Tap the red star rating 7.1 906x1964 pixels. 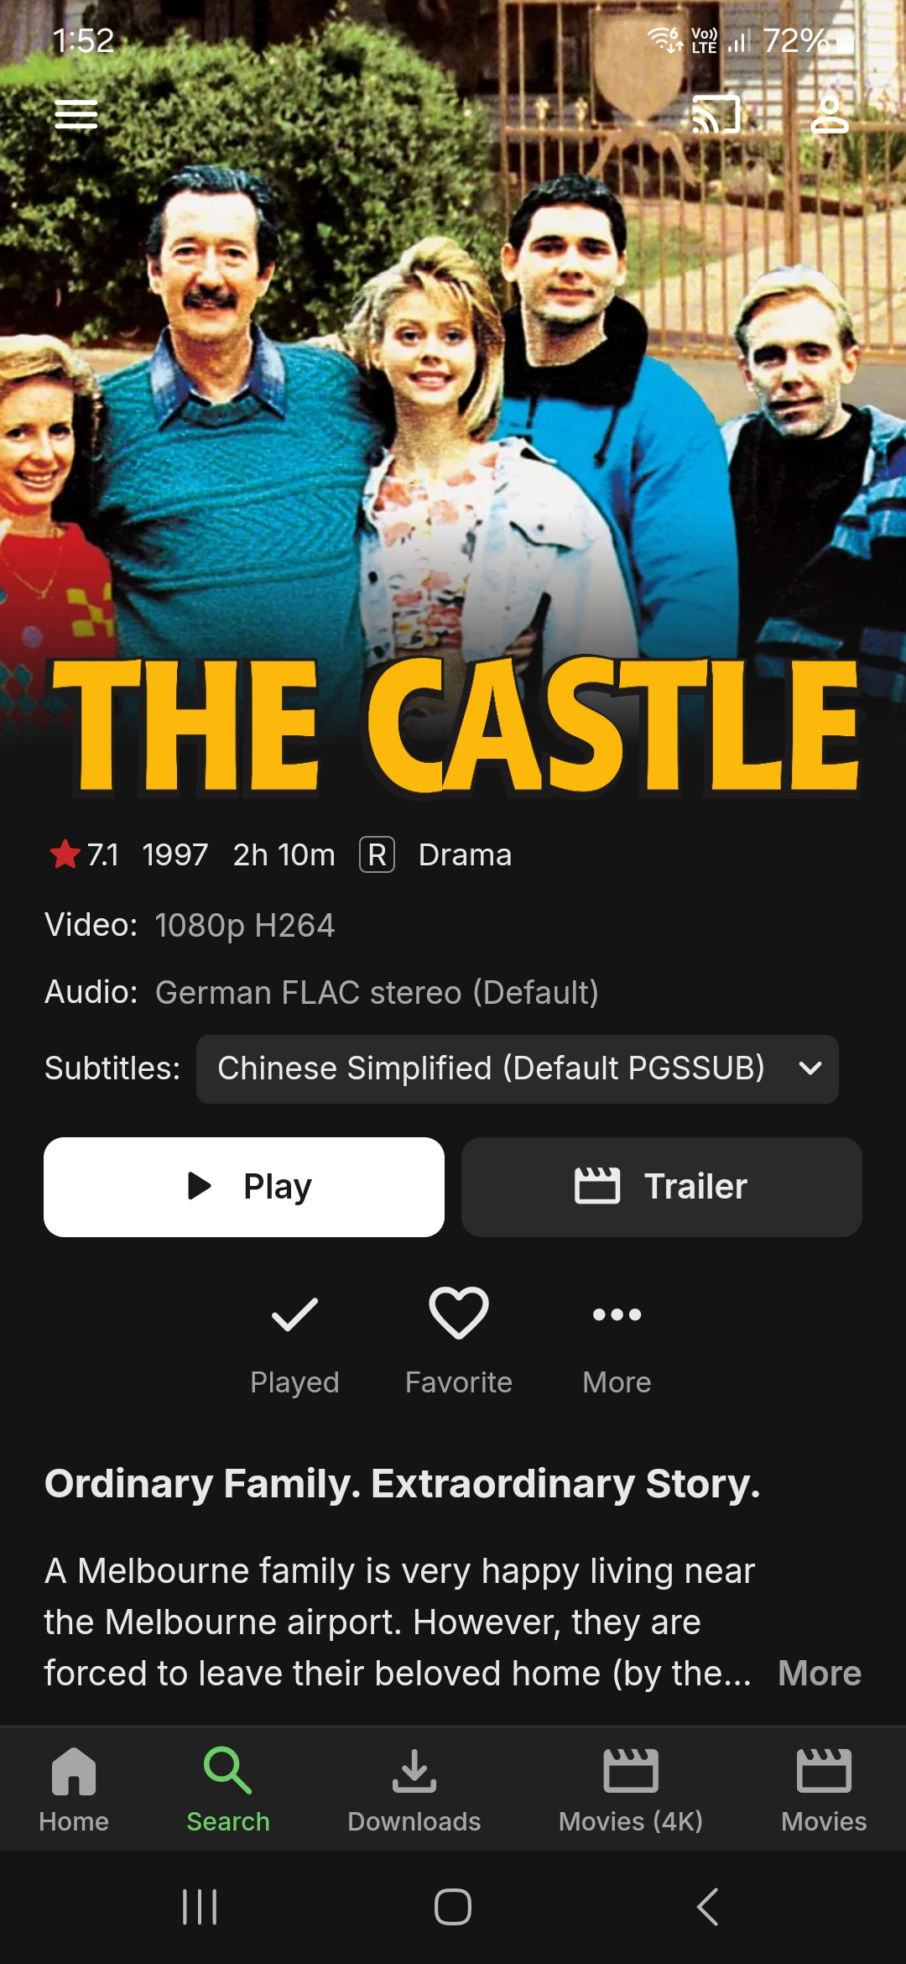click(84, 854)
